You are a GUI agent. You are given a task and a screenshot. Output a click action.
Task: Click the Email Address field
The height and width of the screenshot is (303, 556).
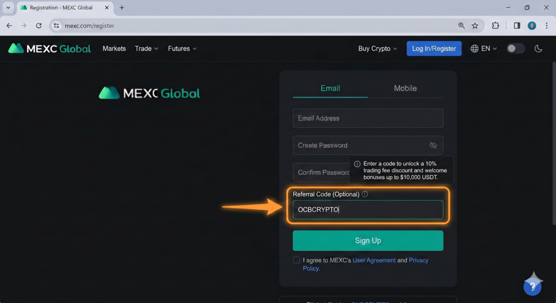(x=368, y=118)
